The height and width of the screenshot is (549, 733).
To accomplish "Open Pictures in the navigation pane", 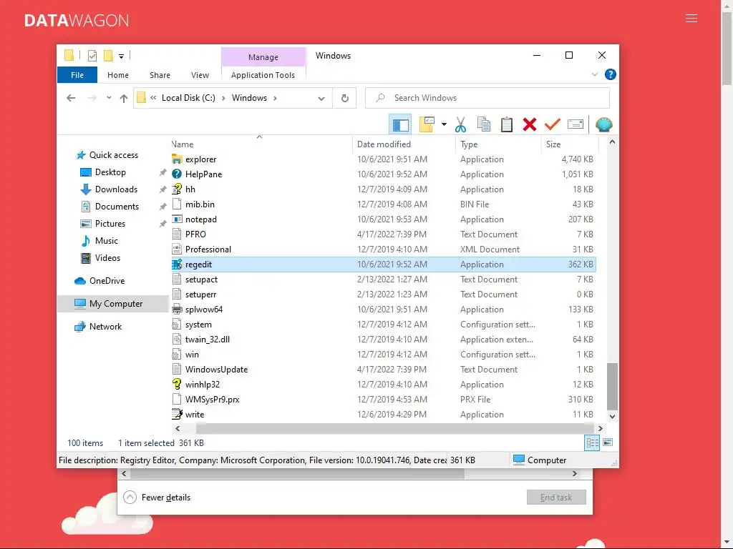I will [110, 224].
